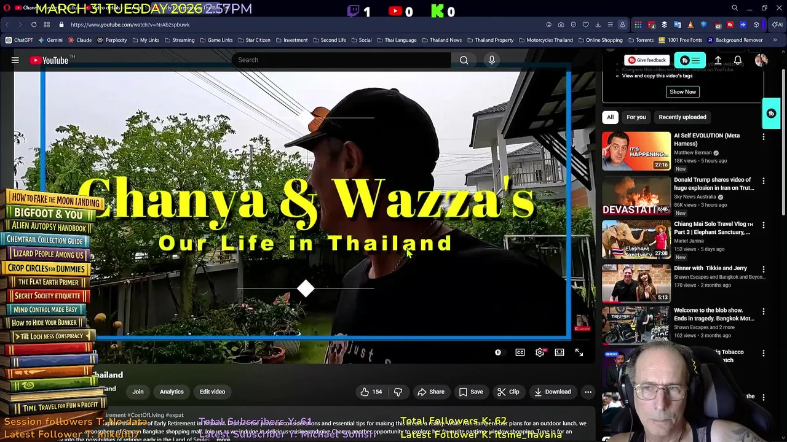This screenshot has width=787, height=442.
Task: Open Chiang Mai Solo Travel Vlog thumbnail
Action: point(636,239)
